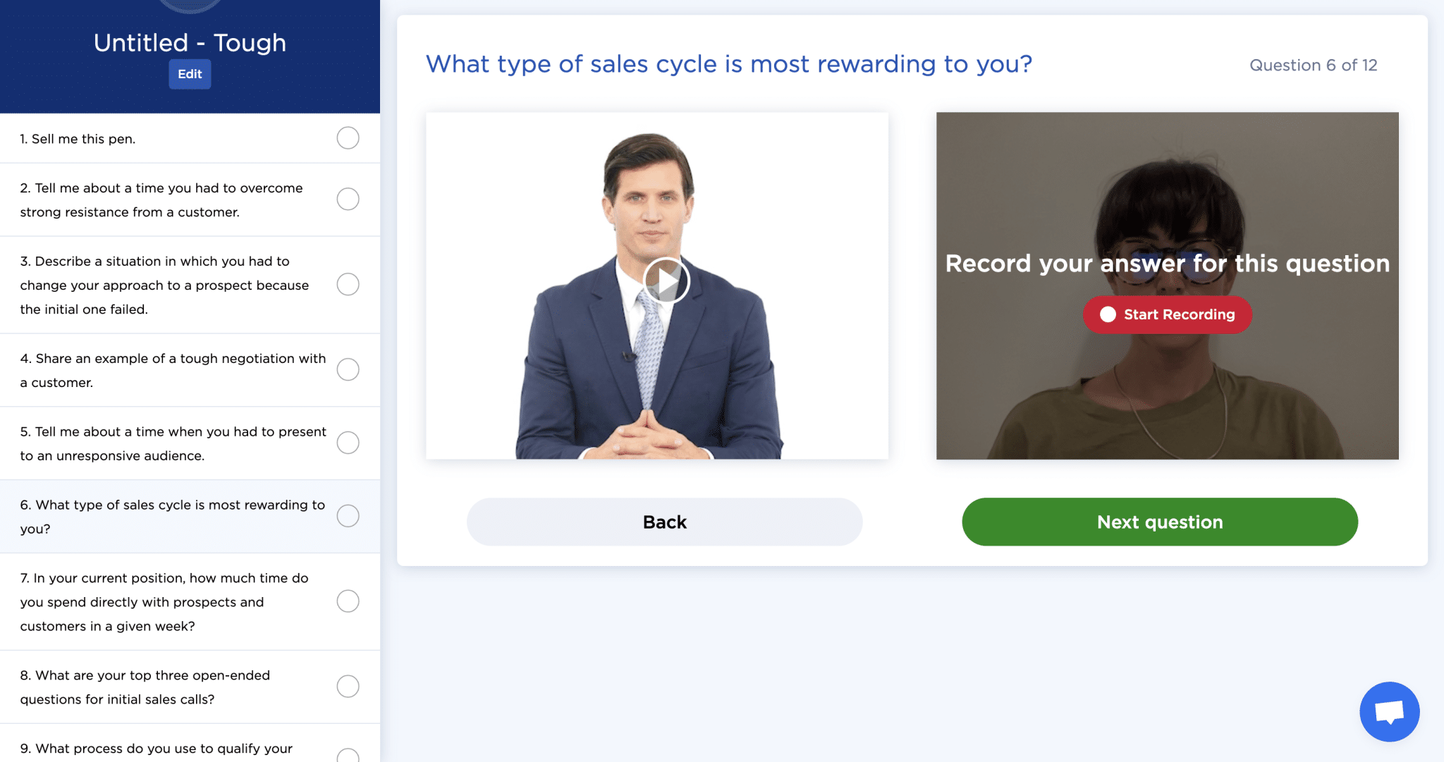Click the interview title 'Untitled - Tough'
Image resolution: width=1444 pixels, height=762 pixels.
click(189, 42)
